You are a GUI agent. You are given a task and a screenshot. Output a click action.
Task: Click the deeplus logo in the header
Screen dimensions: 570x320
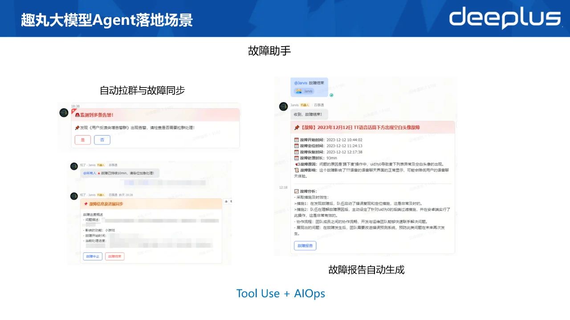click(x=505, y=18)
